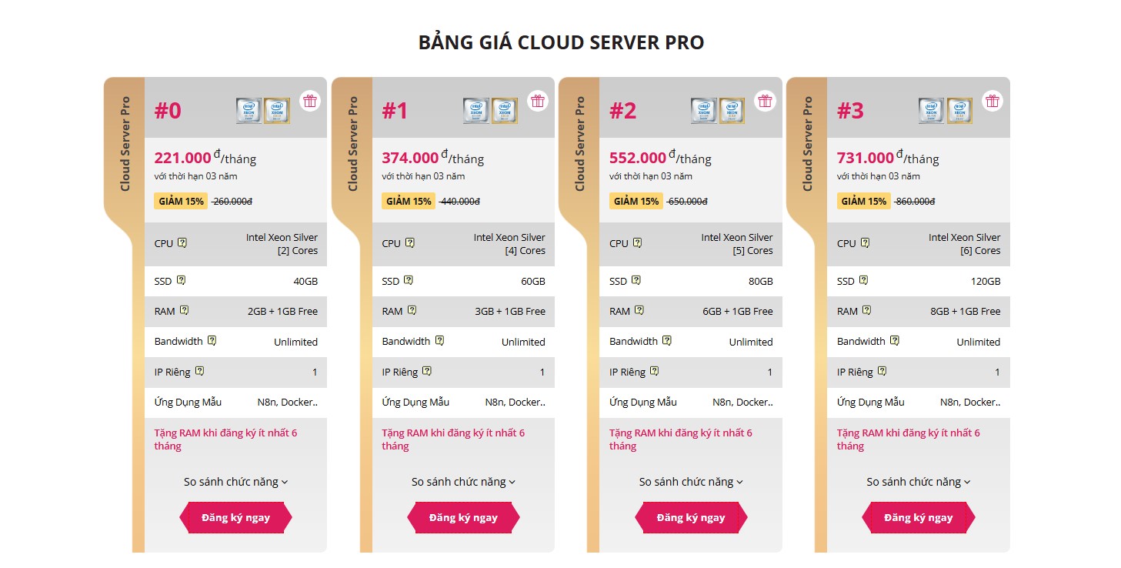Click the gift icon on plan #0
Viewport: 1121px width, 568px height.
click(310, 100)
